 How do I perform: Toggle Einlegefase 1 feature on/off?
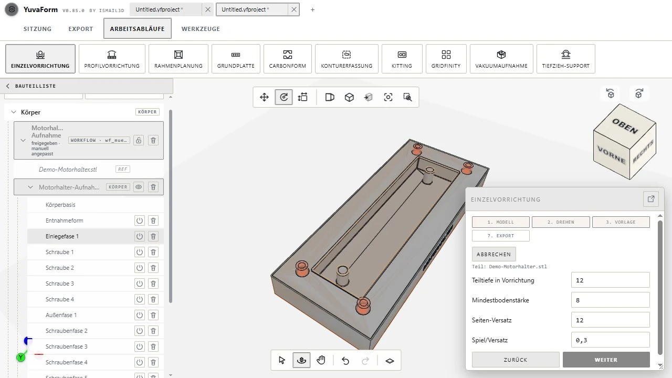[139, 236]
